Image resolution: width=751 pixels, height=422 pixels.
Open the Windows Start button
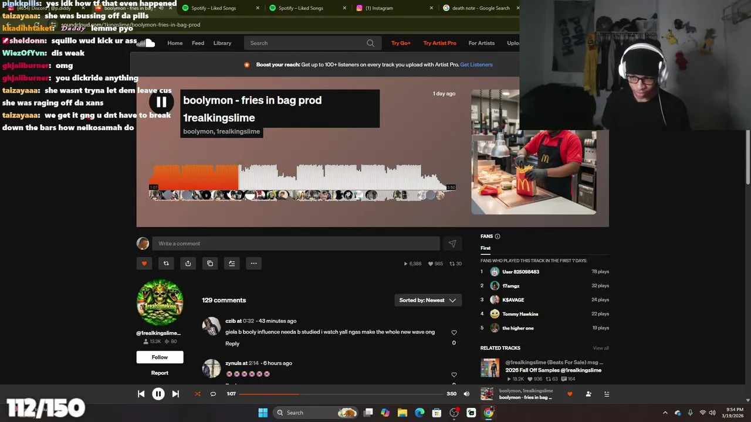click(263, 413)
